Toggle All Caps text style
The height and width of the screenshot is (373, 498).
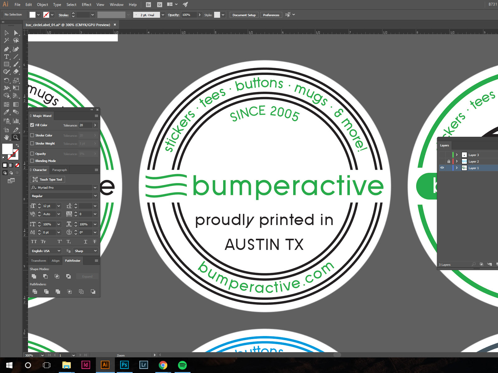click(34, 242)
